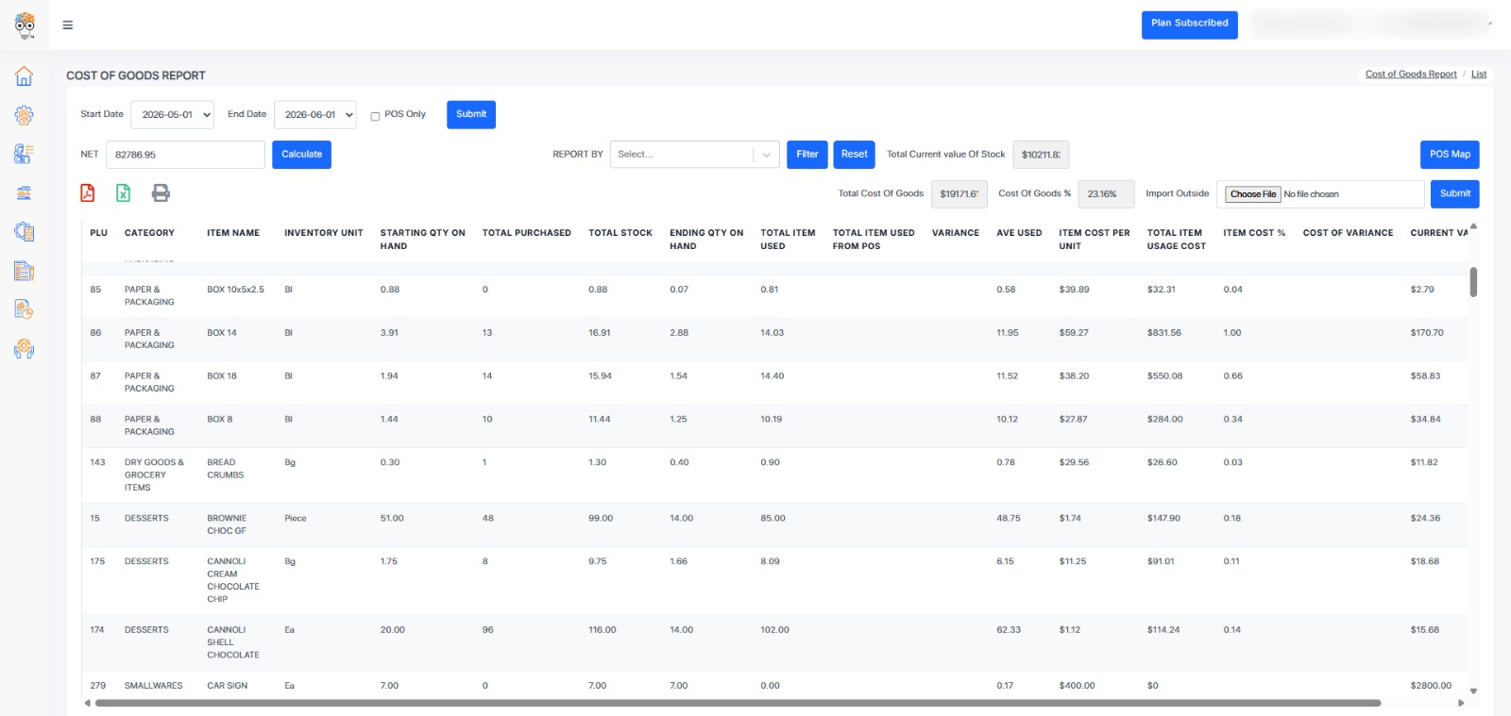Sort by the PLU column header
Viewport: 1511px width, 716px height.
pyautogui.click(x=99, y=233)
